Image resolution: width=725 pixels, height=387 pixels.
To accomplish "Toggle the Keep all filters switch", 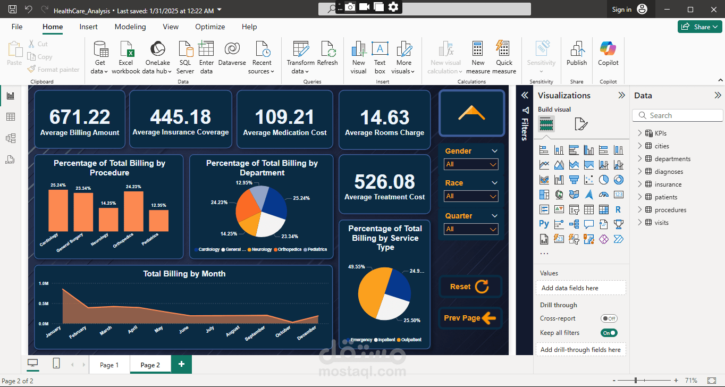I will 609,333.
